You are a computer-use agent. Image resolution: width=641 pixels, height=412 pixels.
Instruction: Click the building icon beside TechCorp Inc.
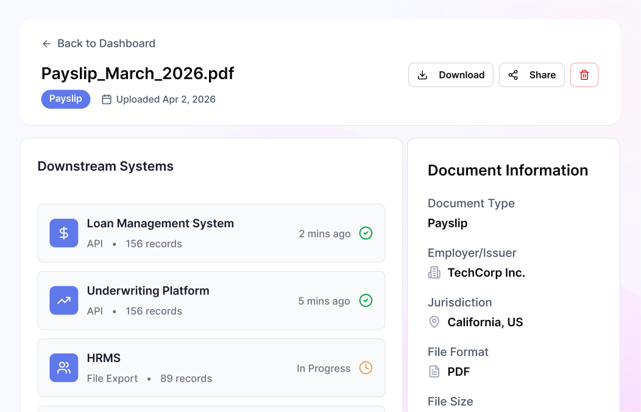point(434,272)
